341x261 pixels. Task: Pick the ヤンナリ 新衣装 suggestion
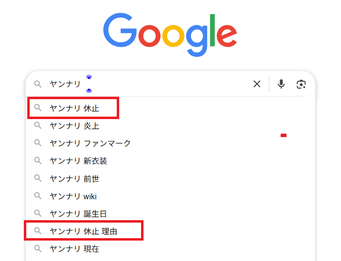(x=78, y=161)
